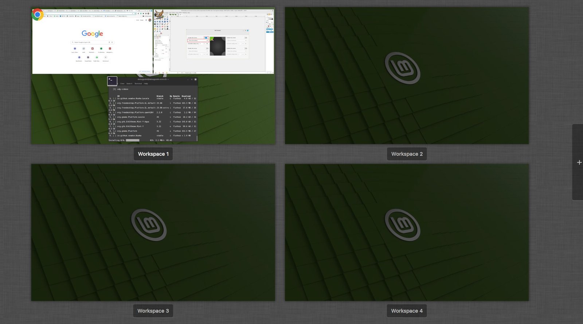Click the io.github.seadve.Kooha.Locale row in terminal
Image resolution: width=583 pixels, height=324 pixels.
[x=153, y=98]
